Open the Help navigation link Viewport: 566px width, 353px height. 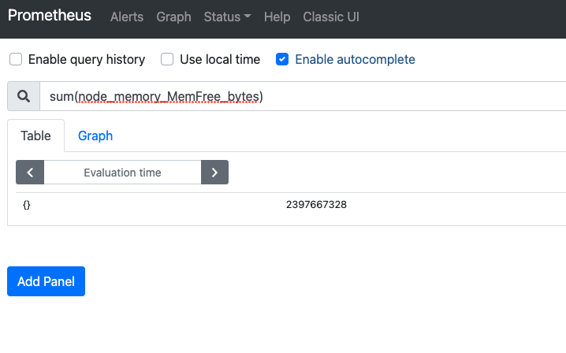point(277,17)
